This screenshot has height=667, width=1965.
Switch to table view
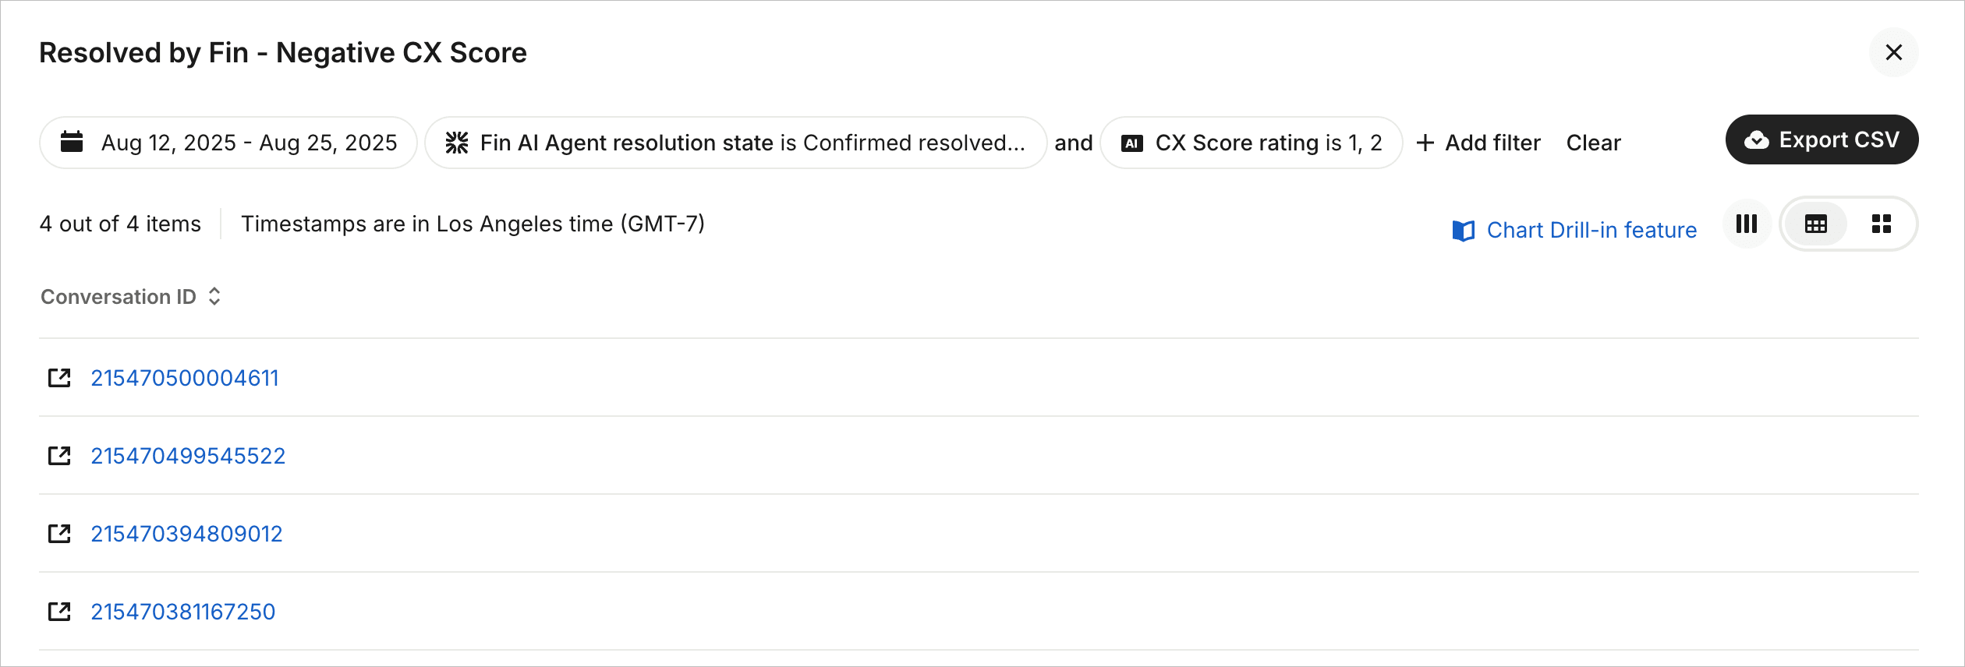click(x=1816, y=224)
